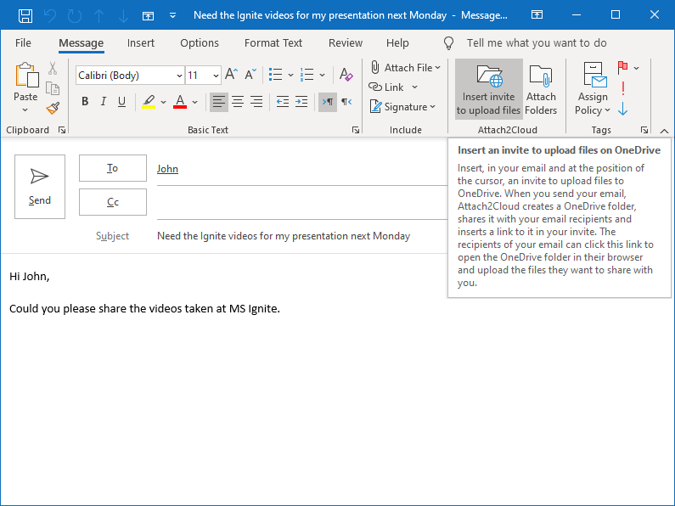Send the email
The image size is (675, 506).
(x=40, y=187)
